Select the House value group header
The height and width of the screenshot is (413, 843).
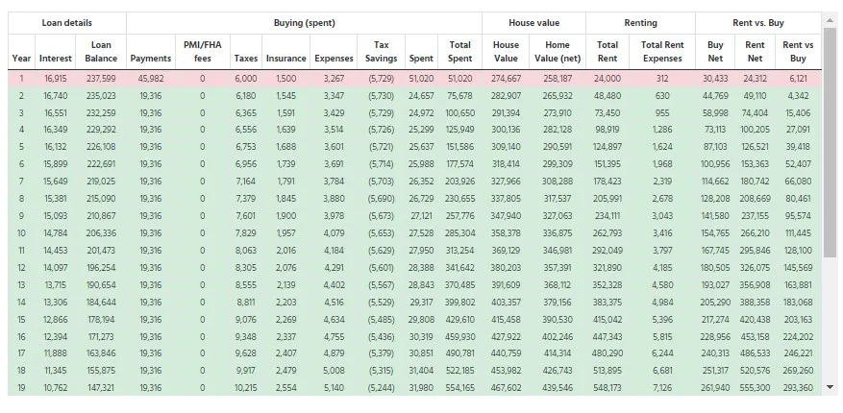click(x=533, y=22)
